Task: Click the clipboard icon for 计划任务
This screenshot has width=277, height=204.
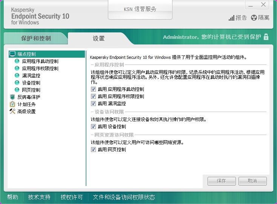Action: click(12, 104)
